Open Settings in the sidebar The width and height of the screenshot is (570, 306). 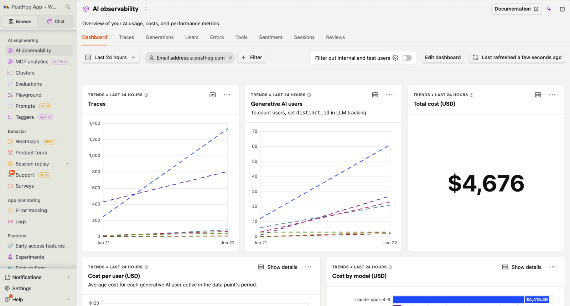(21, 288)
